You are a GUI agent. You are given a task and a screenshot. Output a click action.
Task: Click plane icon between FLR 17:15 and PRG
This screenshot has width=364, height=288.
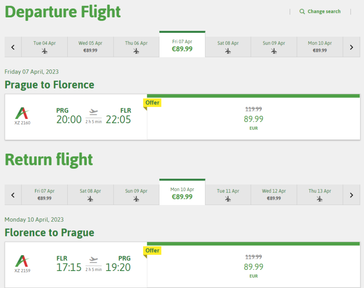coord(94,260)
